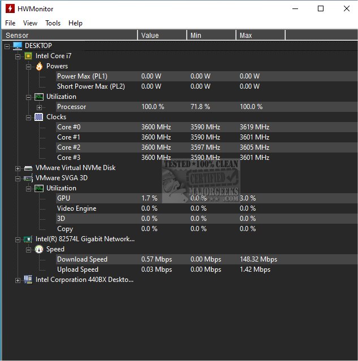358x361 pixels.
Task: Select the Download Speed row
Action: [206, 259]
